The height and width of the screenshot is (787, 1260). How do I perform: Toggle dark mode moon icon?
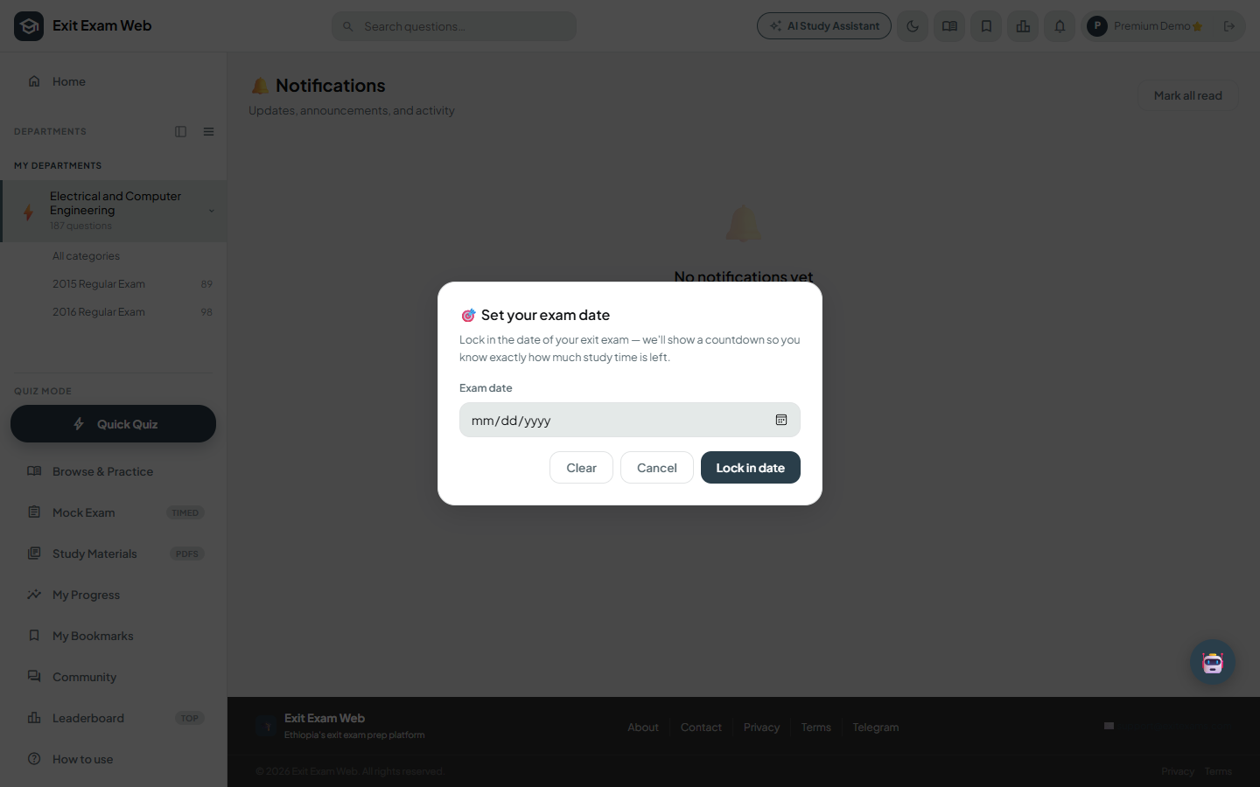click(913, 26)
